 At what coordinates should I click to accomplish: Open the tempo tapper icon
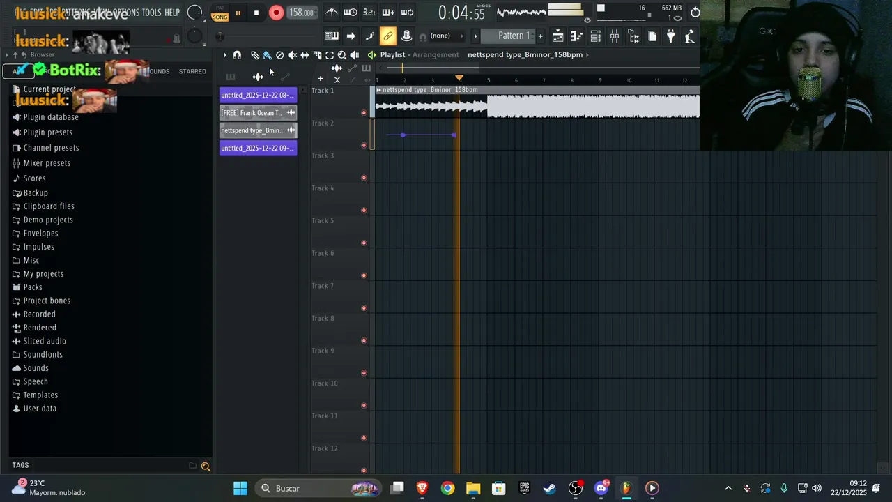(x=690, y=36)
